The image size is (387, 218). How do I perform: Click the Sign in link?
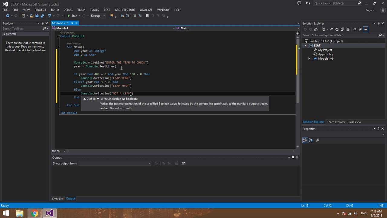coord(371,10)
